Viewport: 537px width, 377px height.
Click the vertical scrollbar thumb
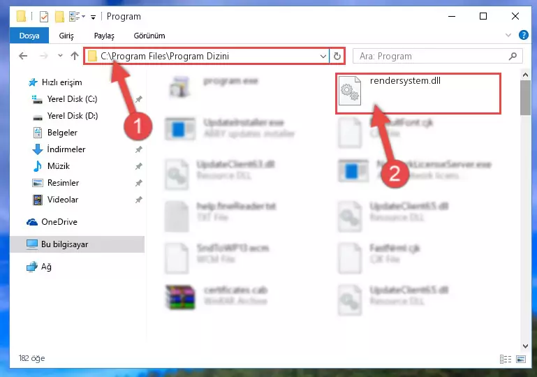pos(525,98)
